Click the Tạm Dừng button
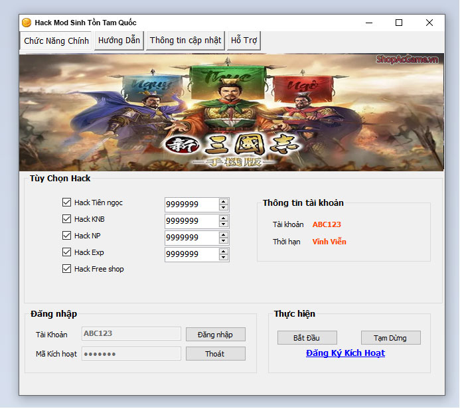This screenshot has height=409, width=460. (391, 338)
